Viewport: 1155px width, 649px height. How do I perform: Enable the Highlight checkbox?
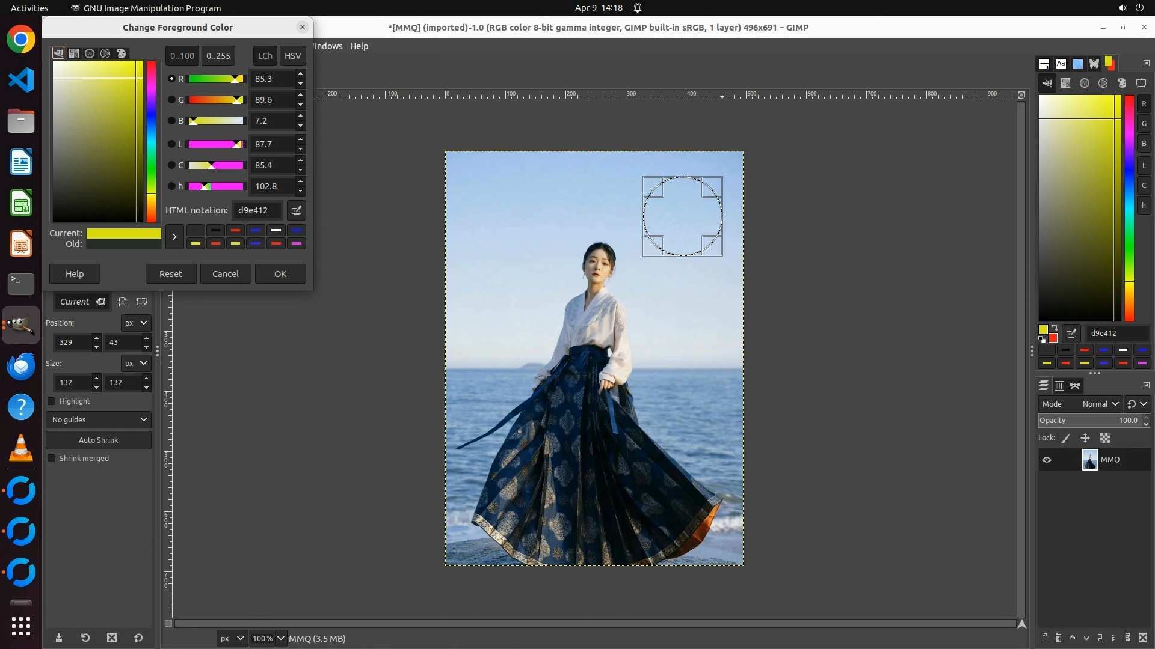coord(52,401)
